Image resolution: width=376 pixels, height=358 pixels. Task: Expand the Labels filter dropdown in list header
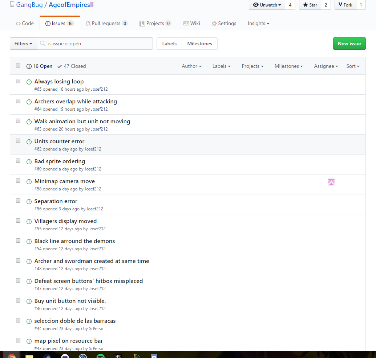click(x=221, y=66)
